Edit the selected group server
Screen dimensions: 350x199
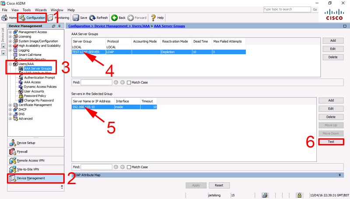pos(331,109)
